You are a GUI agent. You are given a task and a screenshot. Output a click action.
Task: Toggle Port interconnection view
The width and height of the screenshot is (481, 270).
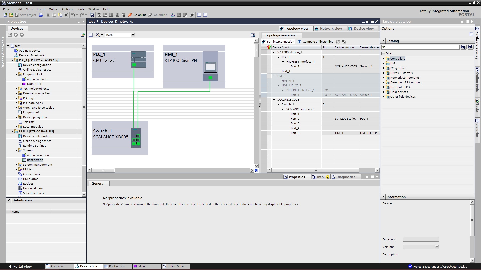pyautogui.click(x=278, y=42)
